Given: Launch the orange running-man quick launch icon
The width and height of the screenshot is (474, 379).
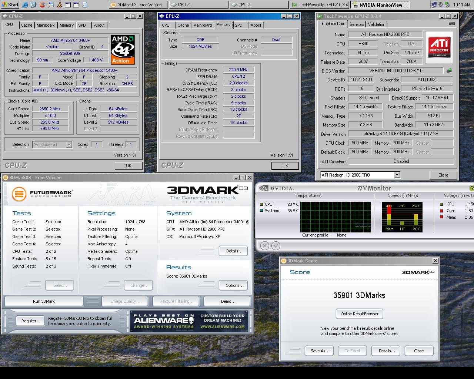Looking at the screenshot, I should [x=59, y=5].
